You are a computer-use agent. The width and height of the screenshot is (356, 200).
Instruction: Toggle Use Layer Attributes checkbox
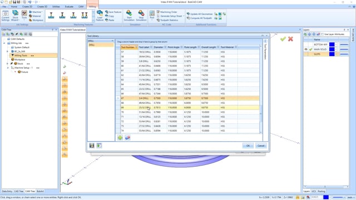[323, 34]
